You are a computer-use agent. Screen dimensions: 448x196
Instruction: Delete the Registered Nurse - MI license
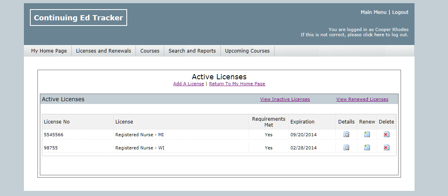pyautogui.click(x=386, y=135)
